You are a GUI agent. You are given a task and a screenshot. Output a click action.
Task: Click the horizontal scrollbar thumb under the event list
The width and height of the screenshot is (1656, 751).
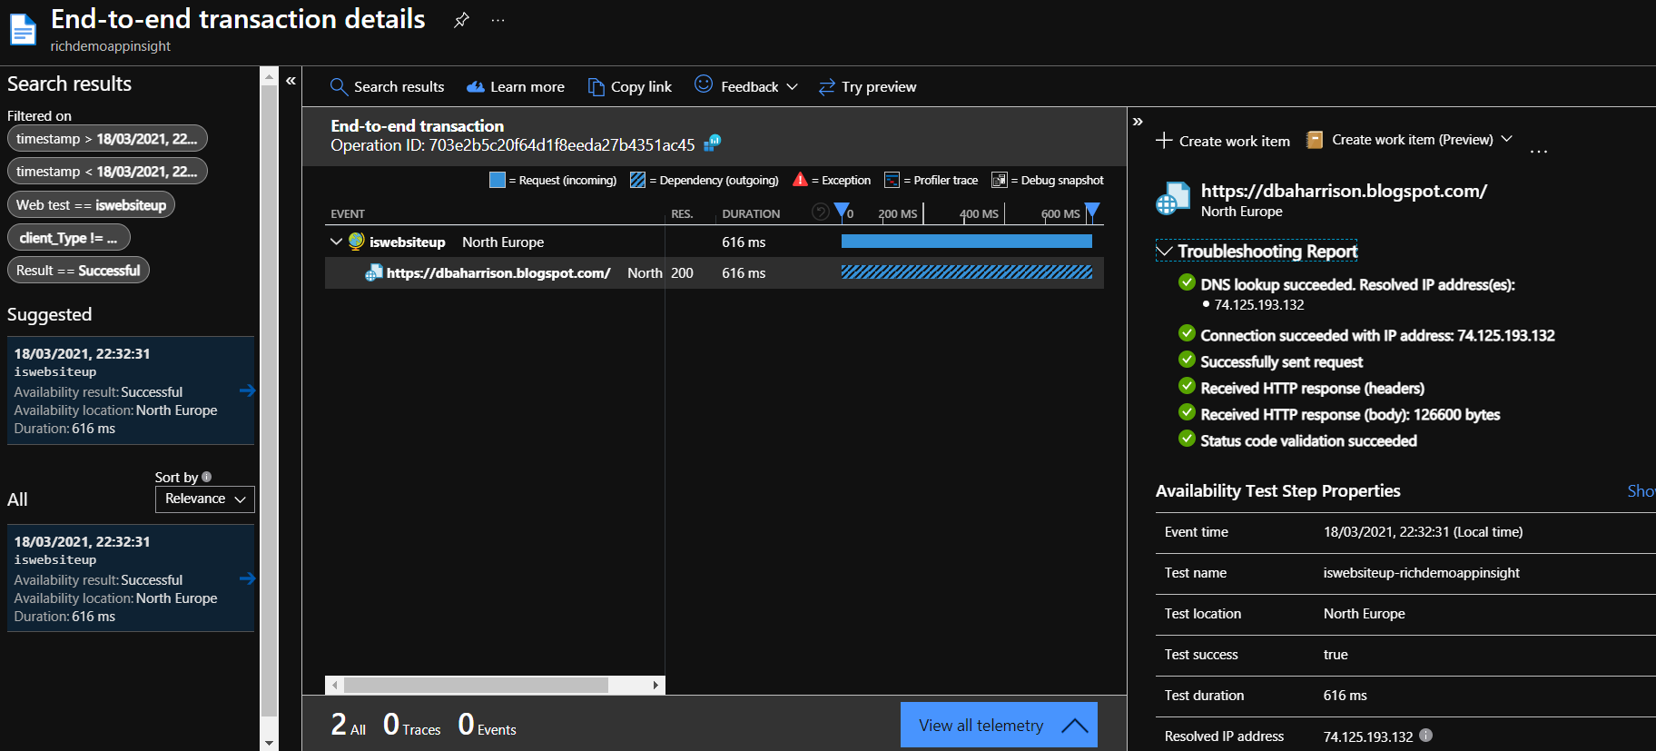point(476,685)
